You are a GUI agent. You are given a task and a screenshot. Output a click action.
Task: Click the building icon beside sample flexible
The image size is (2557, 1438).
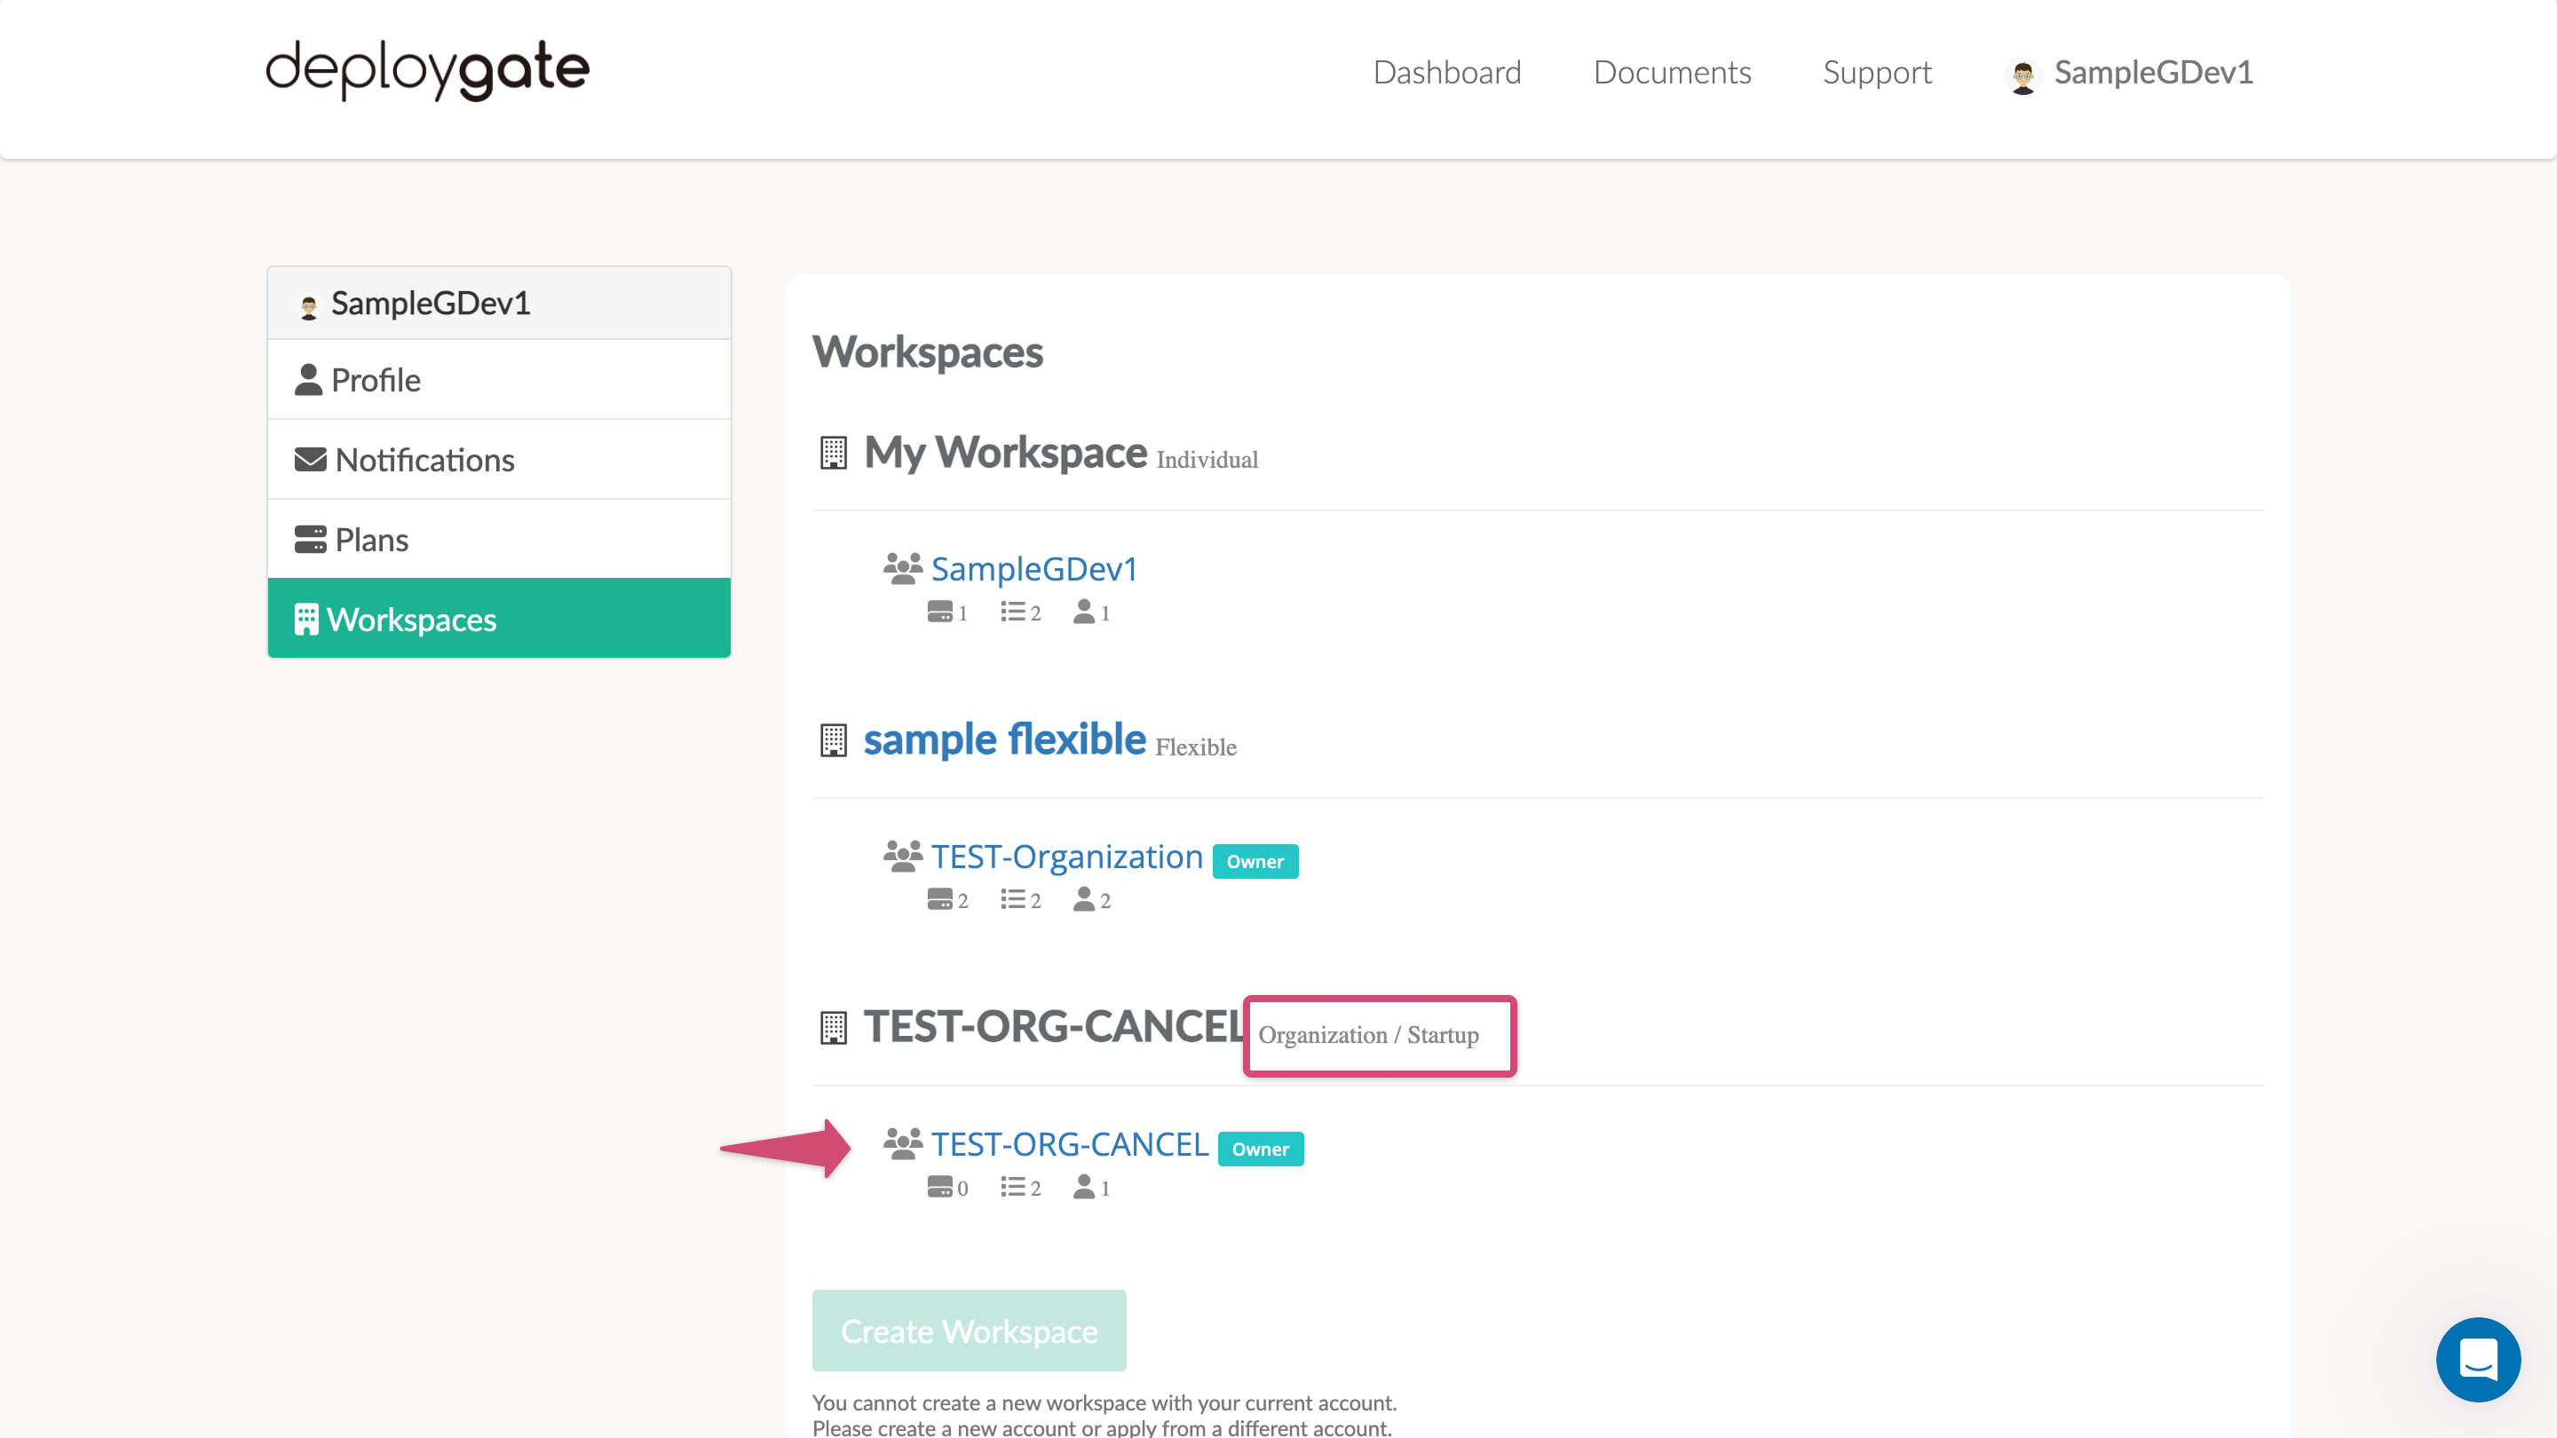(833, 739)
